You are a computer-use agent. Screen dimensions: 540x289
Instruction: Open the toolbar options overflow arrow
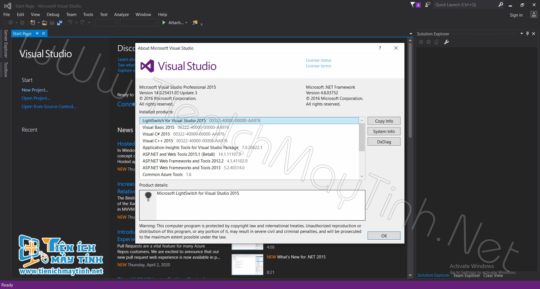pos(202,24)
